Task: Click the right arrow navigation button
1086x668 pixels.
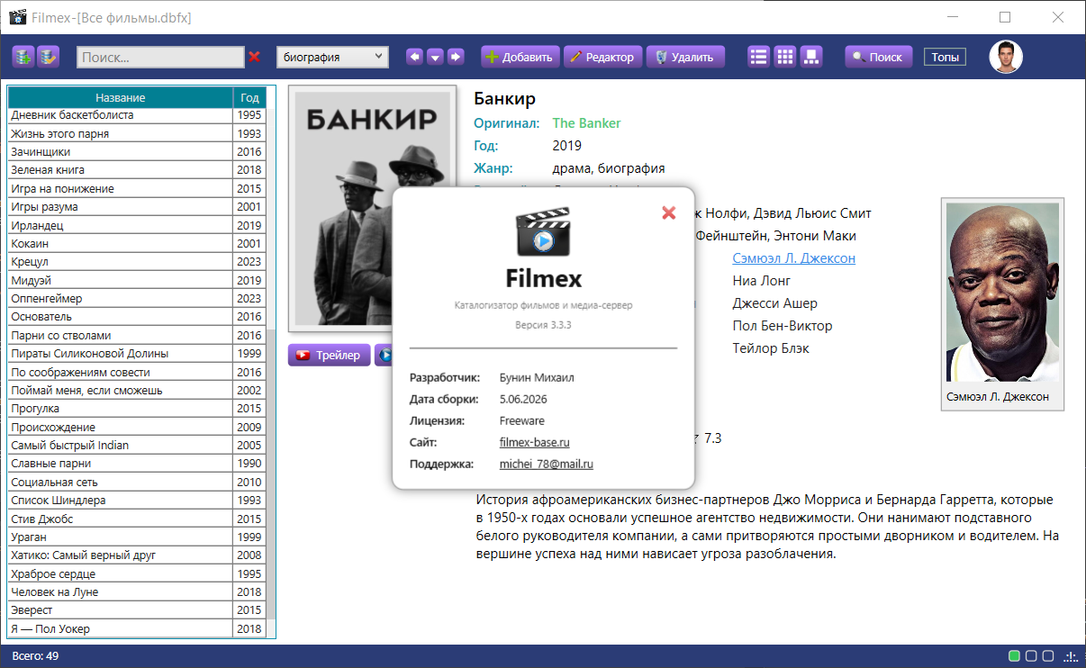Action: (456, 57)
